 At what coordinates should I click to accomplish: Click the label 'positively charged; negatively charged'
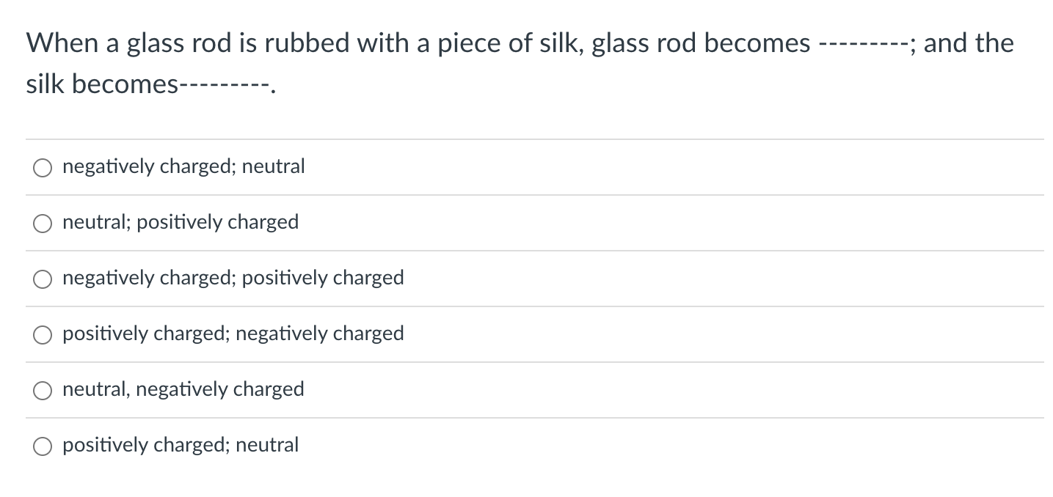pos(233,334)
